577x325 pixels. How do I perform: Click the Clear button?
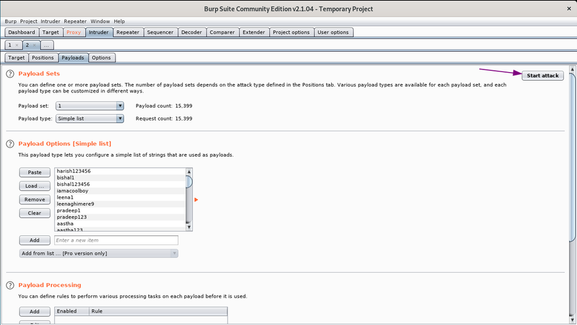(35, 213)
